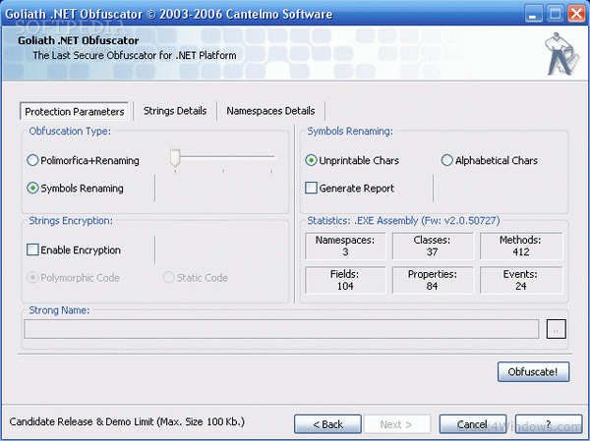590x441 pixels.
Task: Maximize the Goliath window
Action: click(555, 15)
